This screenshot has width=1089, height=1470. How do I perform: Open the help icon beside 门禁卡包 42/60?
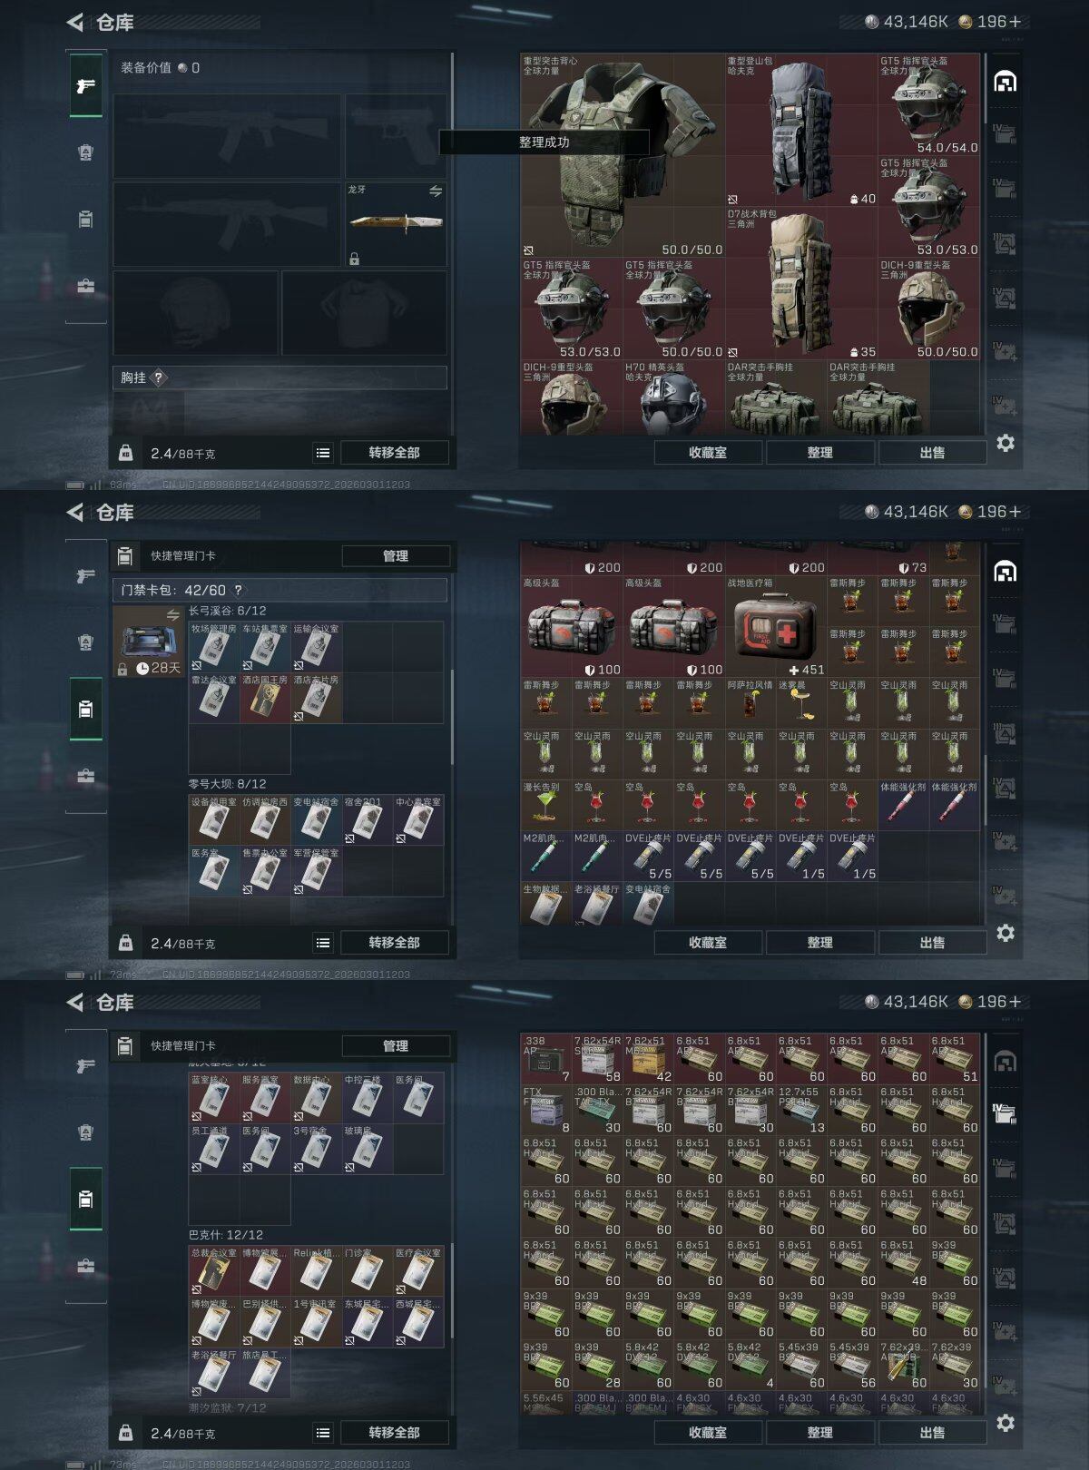(239, 590)
